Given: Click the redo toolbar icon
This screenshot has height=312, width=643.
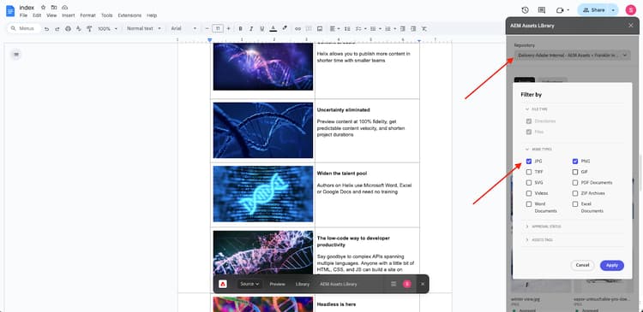Looking at the screenshot, I should coord(57,28).
